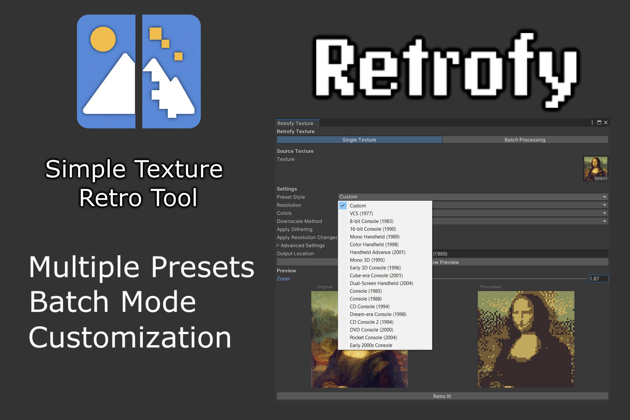Screen dimensions: 630x420
Task: Select the checkmarked Custom preset option
Action: pos(358,205)
